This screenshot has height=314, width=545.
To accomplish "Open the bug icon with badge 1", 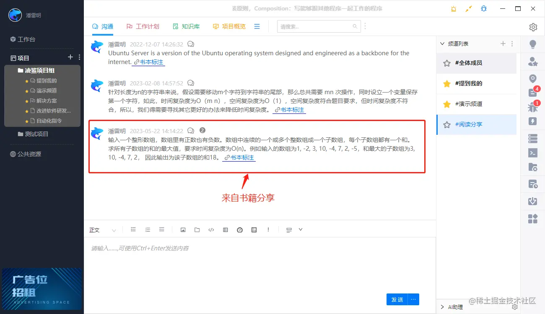I will 533,107.
